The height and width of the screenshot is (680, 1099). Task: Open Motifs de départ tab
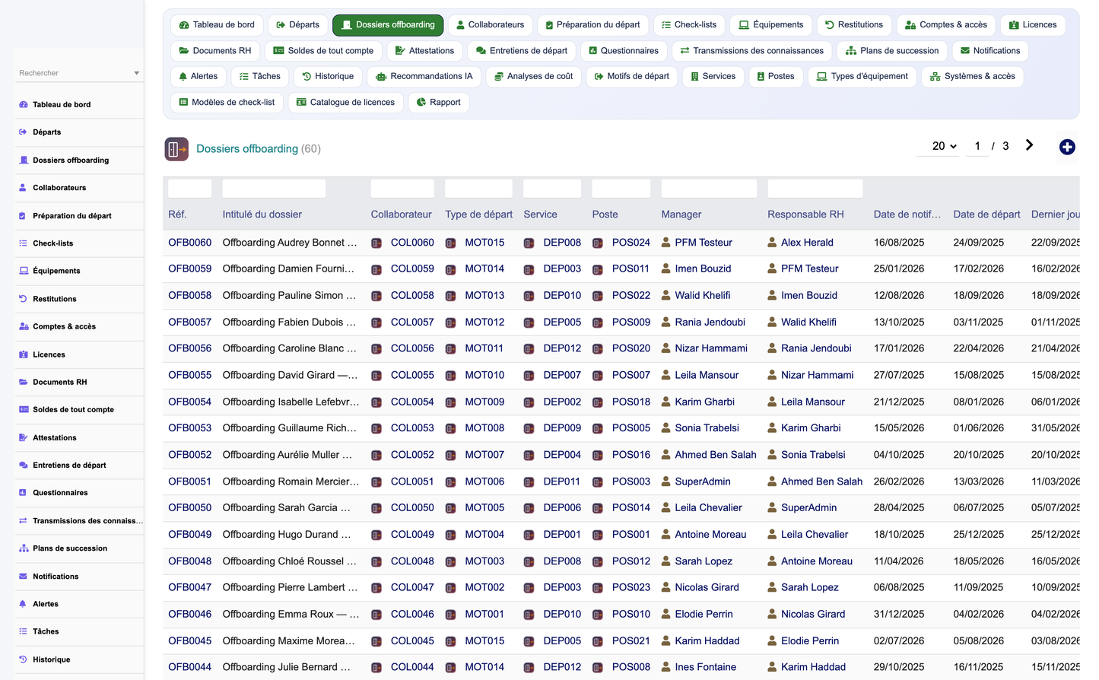pyautogui.click(x=631, y=77)
